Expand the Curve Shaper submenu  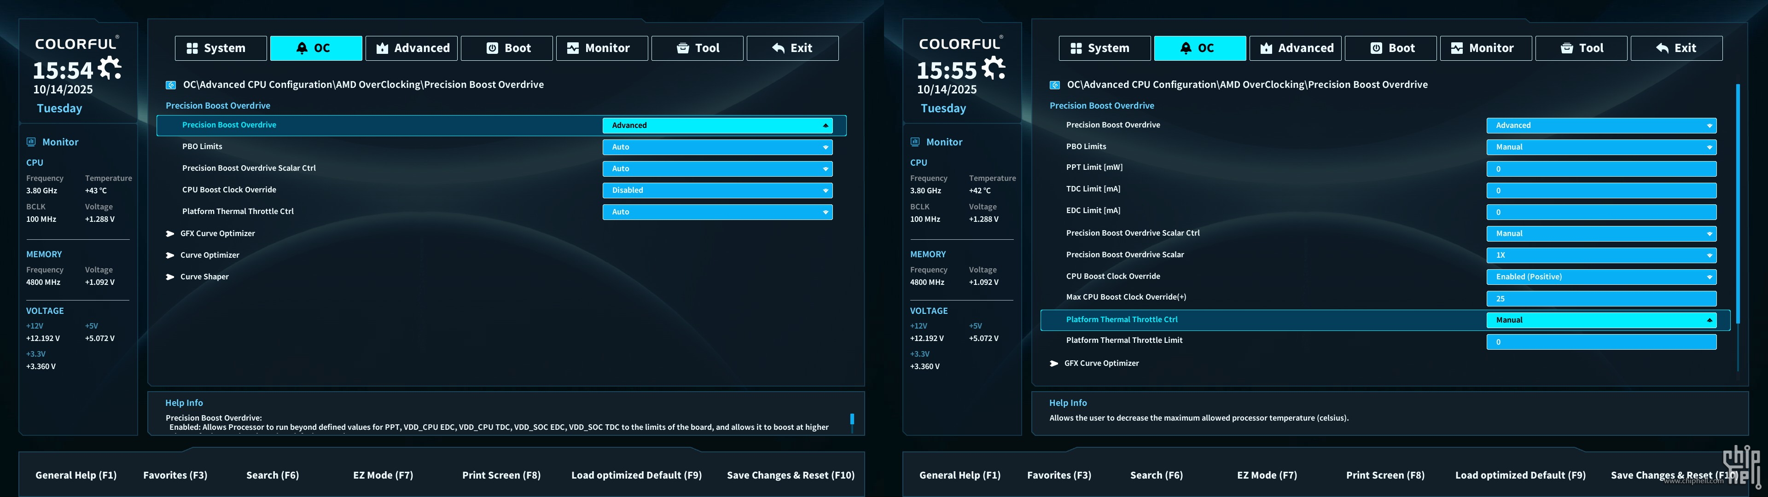pyautogui.click(x=204, y=277)
